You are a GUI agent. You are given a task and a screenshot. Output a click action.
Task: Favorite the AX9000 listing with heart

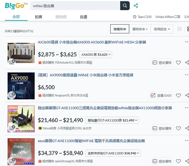[178, 95]
